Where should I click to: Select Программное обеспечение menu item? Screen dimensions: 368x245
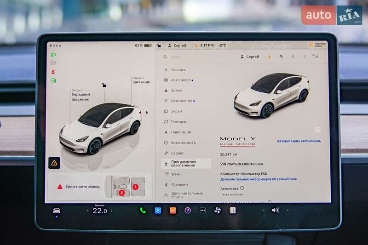tap(186, 164)
